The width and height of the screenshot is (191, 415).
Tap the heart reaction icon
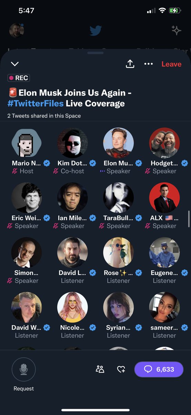[121, 369]
